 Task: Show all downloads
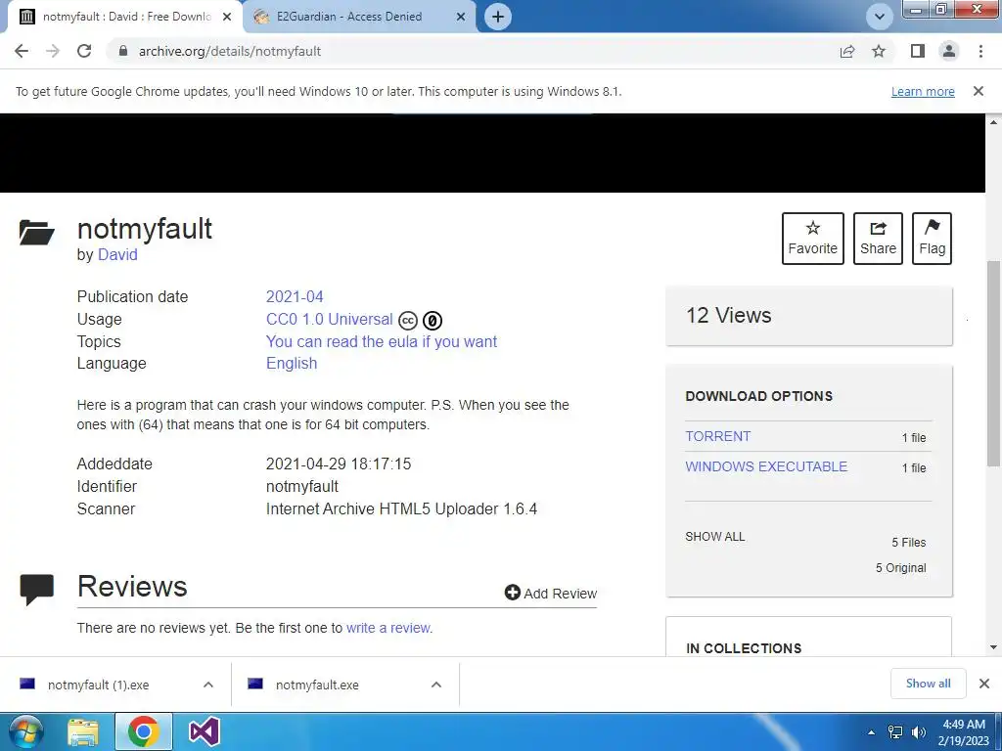click(x=928, y=684)
